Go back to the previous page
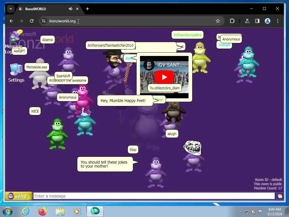Image resolution: width=289 pixels, height=217 pixels. (11, 21)
